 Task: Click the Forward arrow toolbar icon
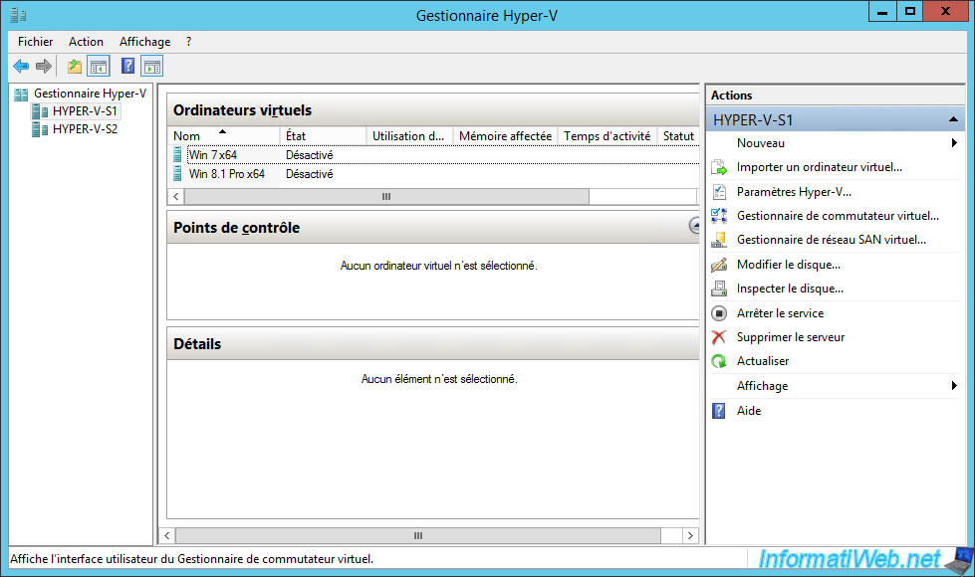click(44, 66)
